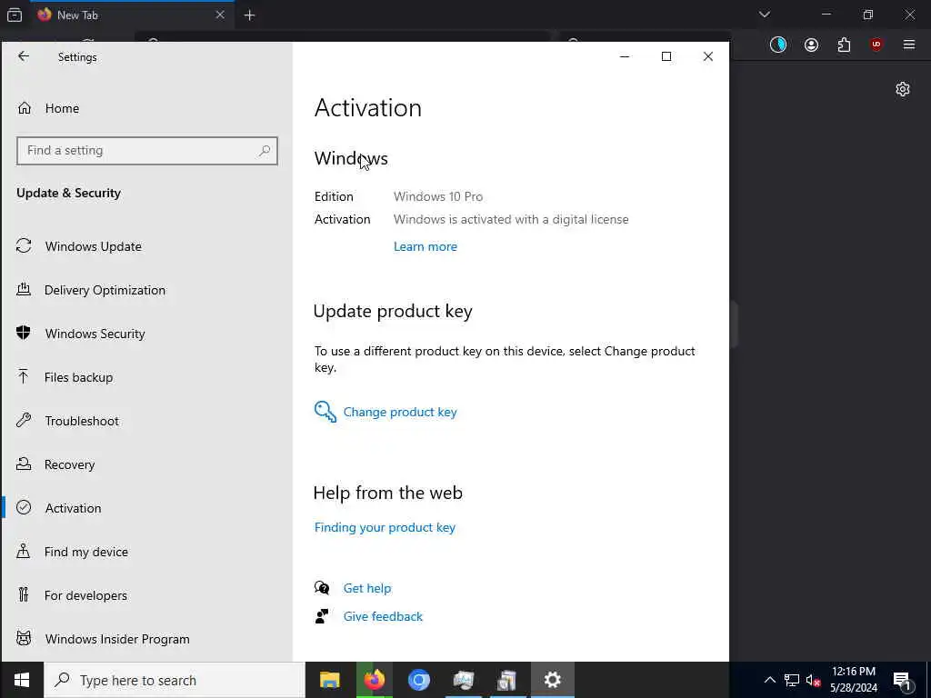Viewport: 931px width, 698px height.
Task: Click the uBlock Origin toolbar icon
Action: coord(876,45)
